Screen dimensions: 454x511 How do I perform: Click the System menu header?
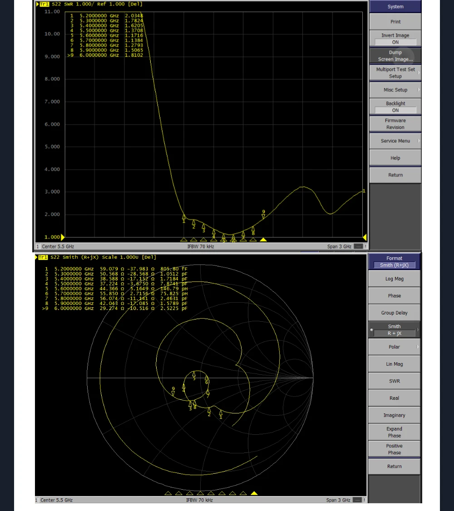[x=395, y=6]
